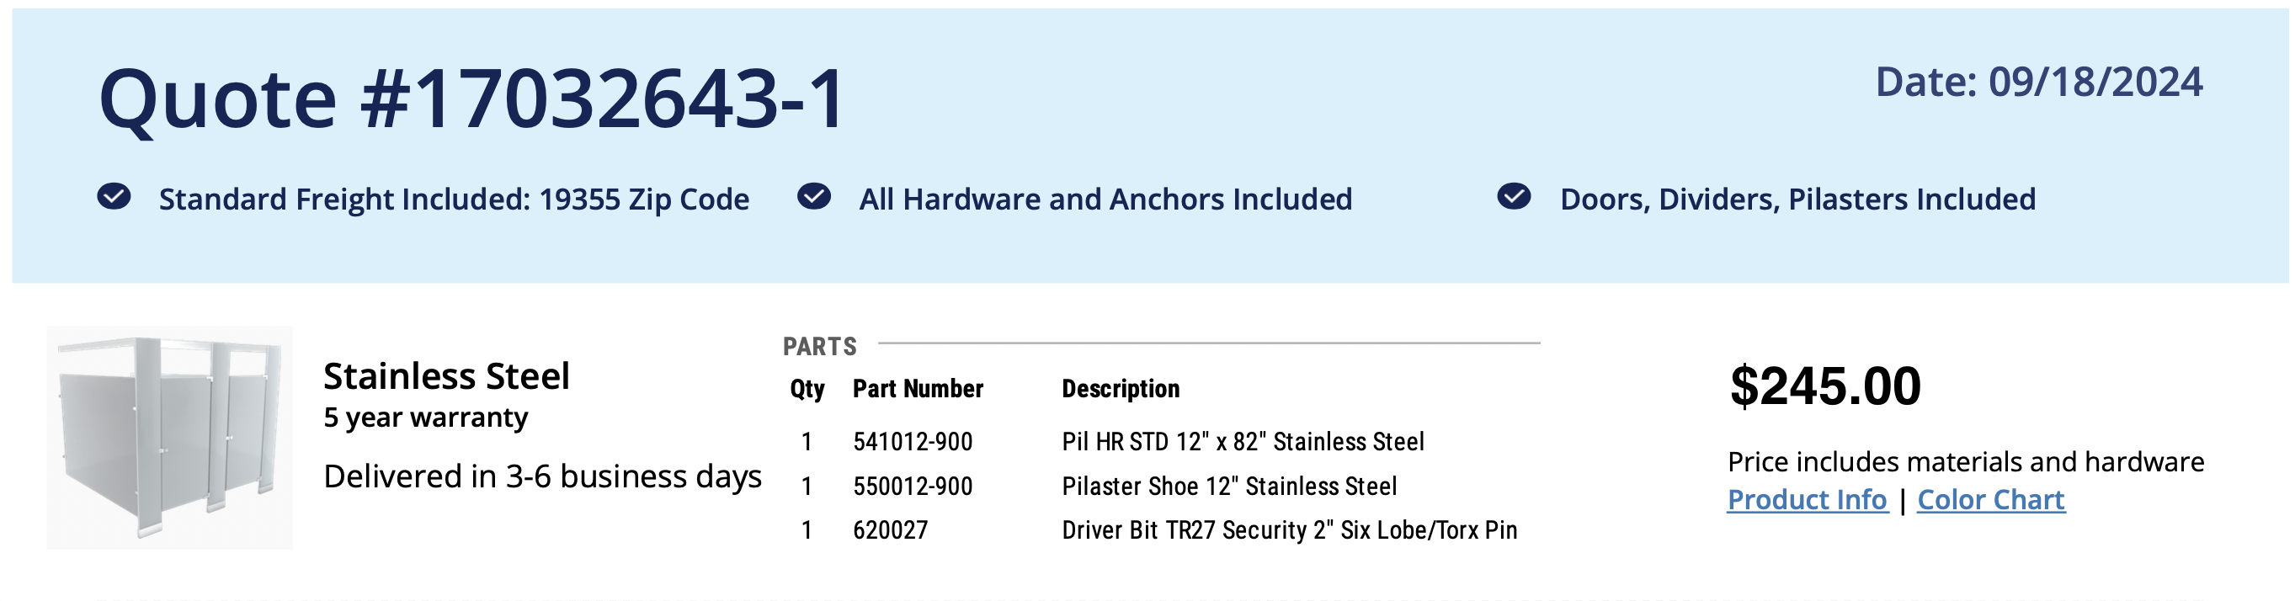2295x601 pixels.
Task: Click the checkmark icon beside Doors, Dividers, Pilasters
Action: coord(1514,196)
